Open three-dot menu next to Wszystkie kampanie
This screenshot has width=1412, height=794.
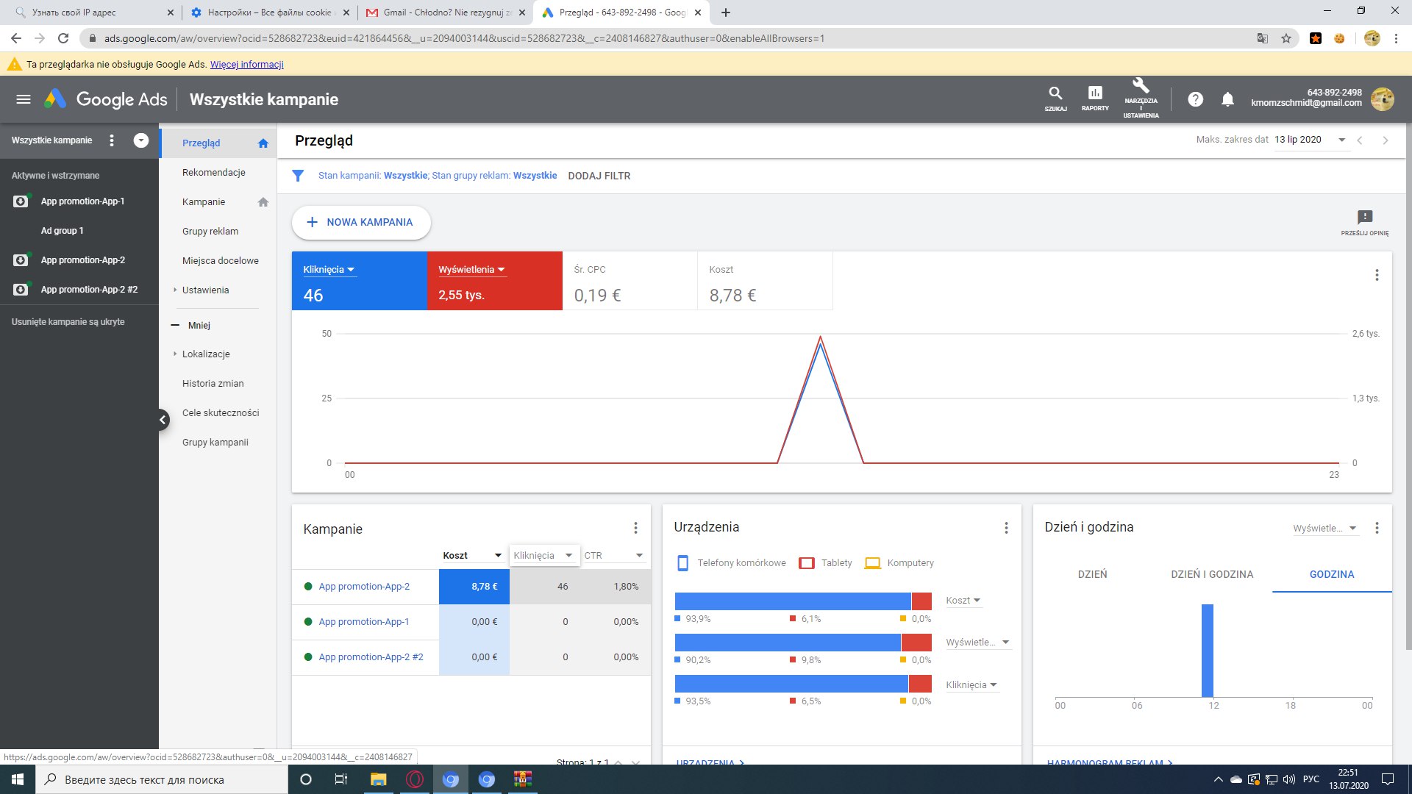click(x=112, y=140)
